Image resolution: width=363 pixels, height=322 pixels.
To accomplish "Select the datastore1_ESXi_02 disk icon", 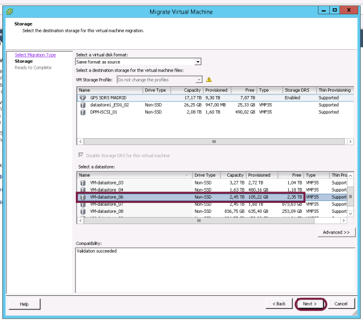I will (83, 105).
